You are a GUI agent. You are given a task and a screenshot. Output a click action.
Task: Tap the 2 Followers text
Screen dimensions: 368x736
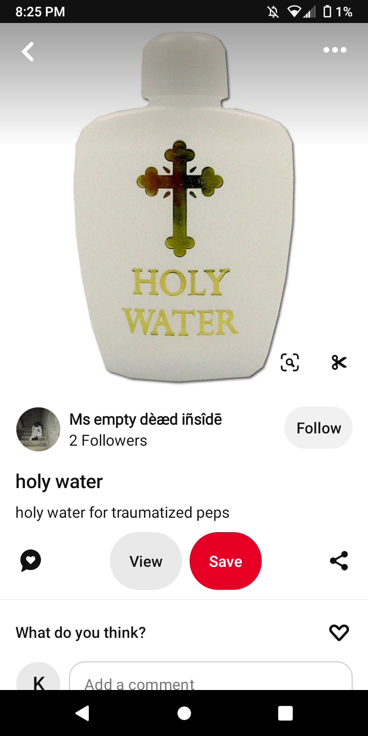[108, 441]
